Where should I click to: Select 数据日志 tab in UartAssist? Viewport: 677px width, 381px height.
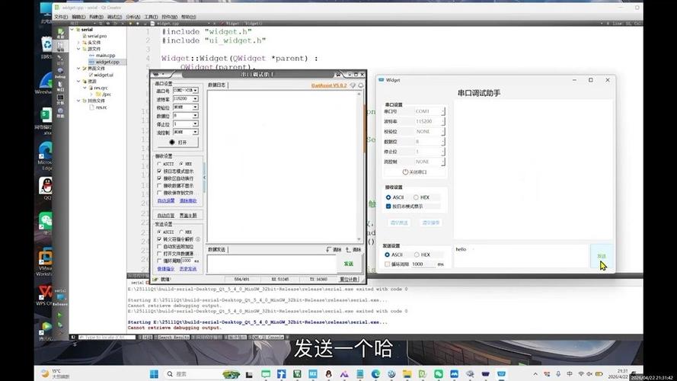[217, 85]
